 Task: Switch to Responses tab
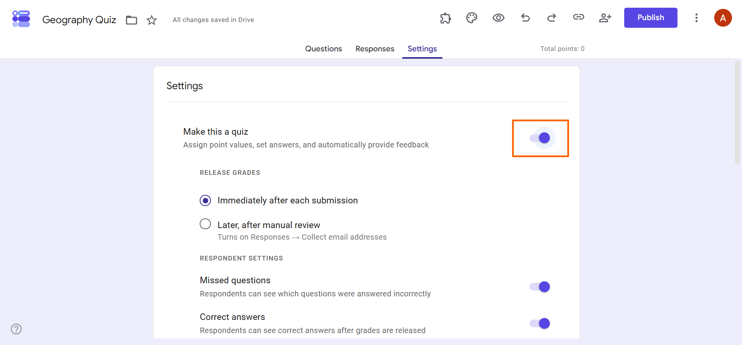[375, 49]
